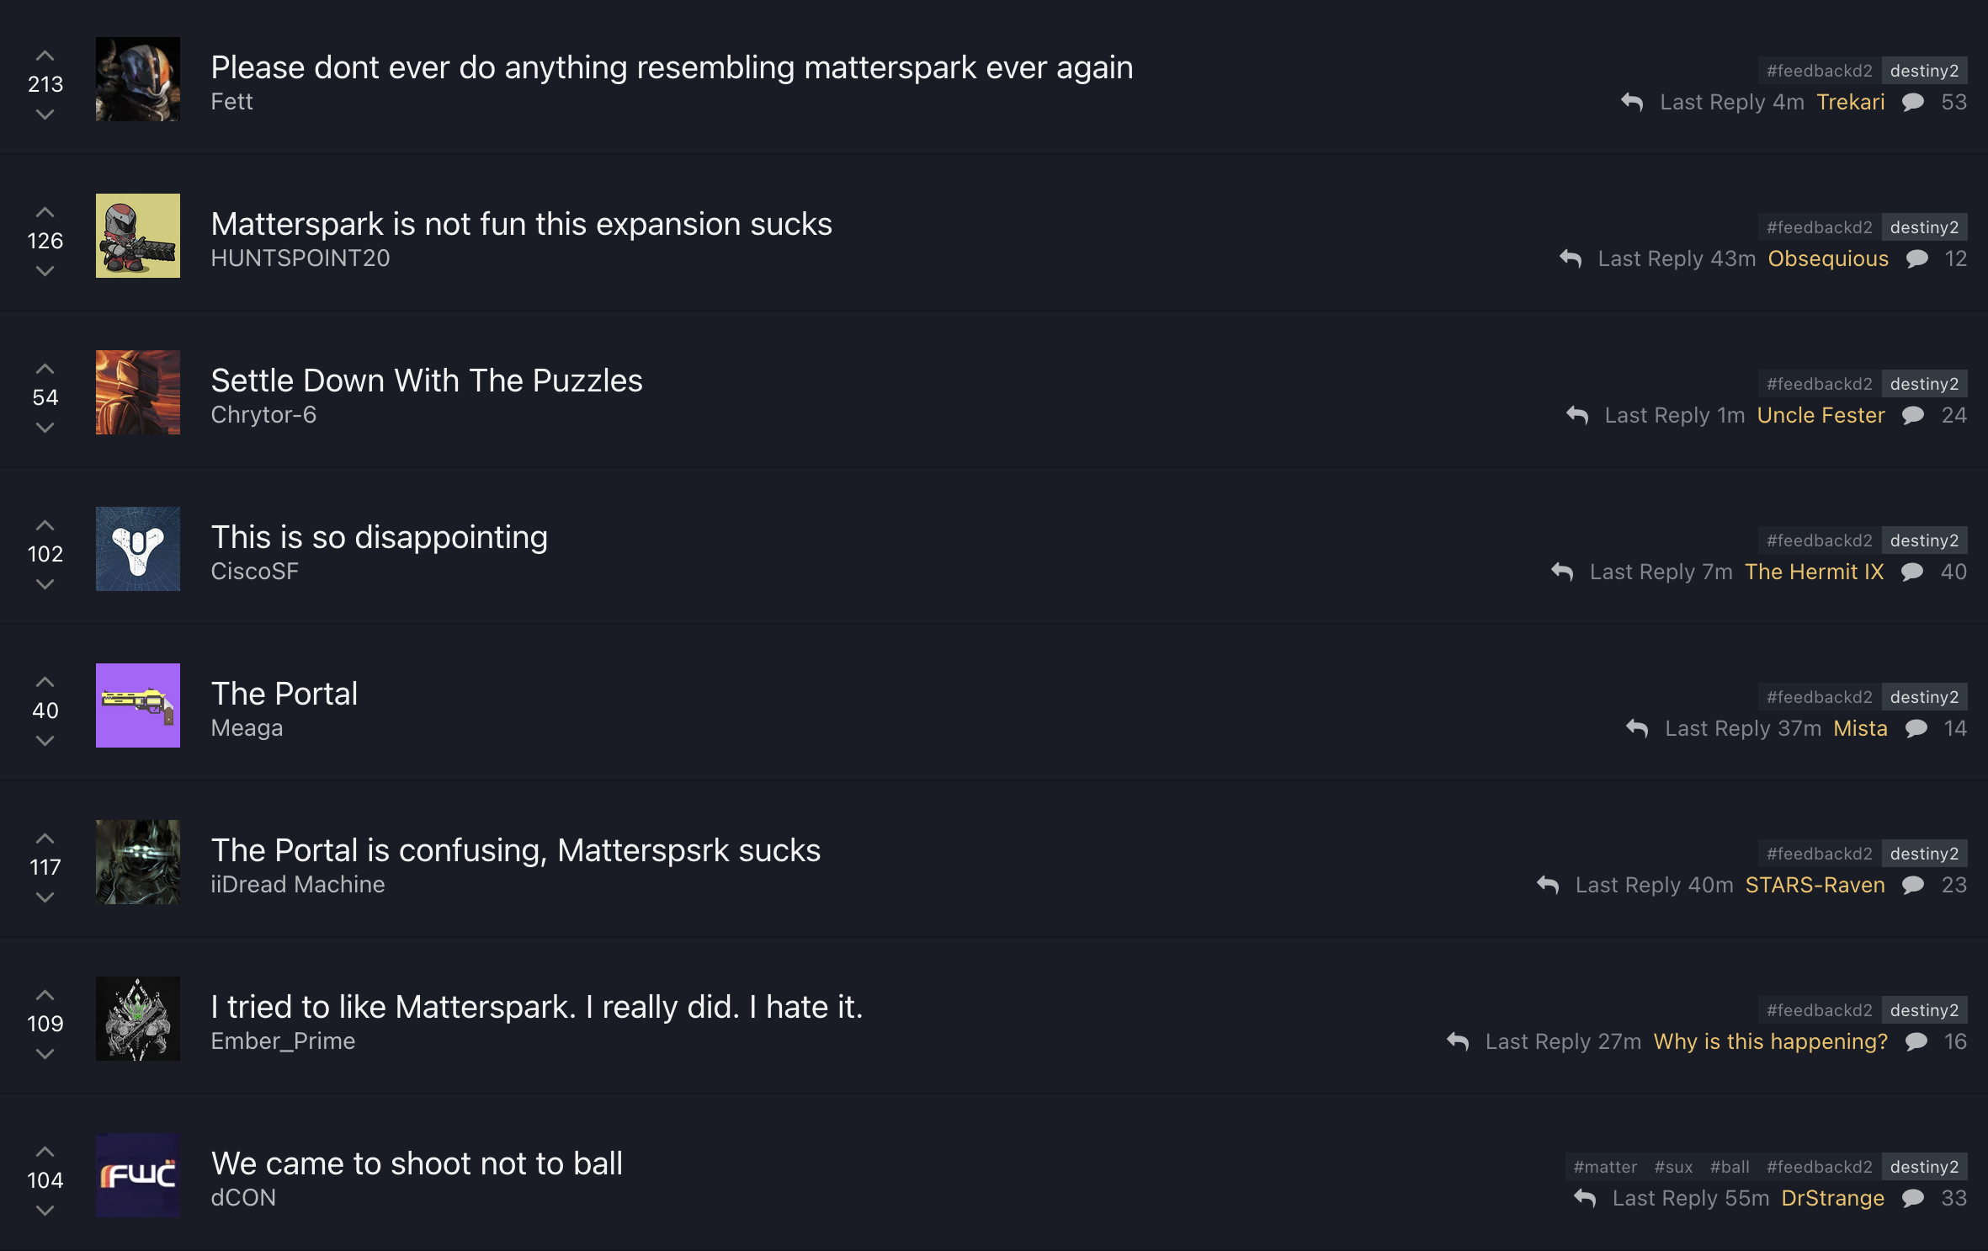
Task: Open the 'Why is this happening?' replier link
Action: (1771, 1041)
